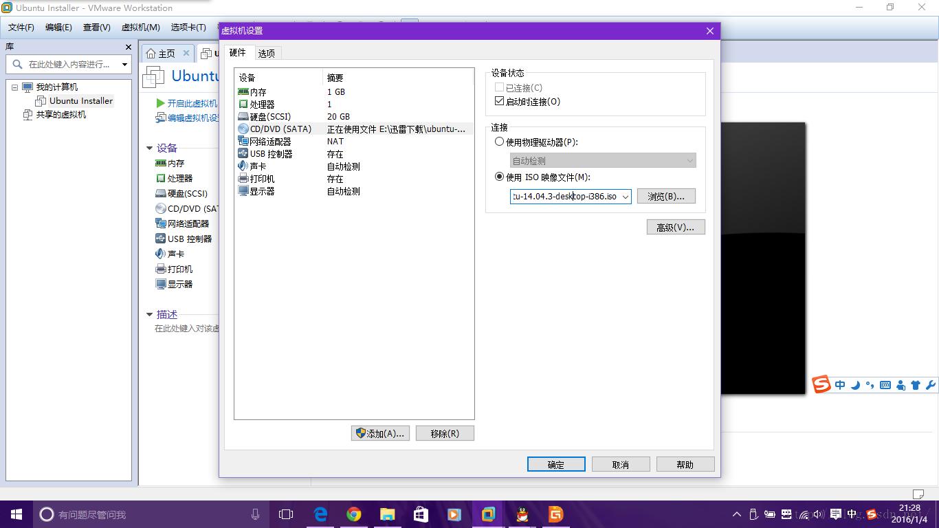
Task: Open QQ penguin icon on taskbar
Action: click(522, 514)
